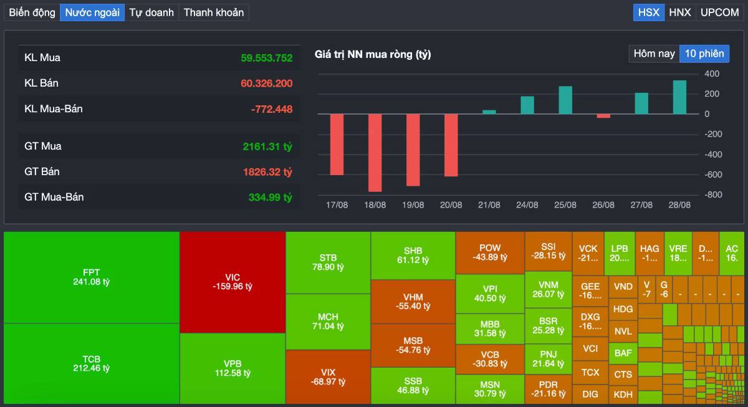Image resolution: width=748 pixels, height=407 pixels.
Task: Open the SHB 61.12 tỷ tile
Action: click(x=413, y=256)
